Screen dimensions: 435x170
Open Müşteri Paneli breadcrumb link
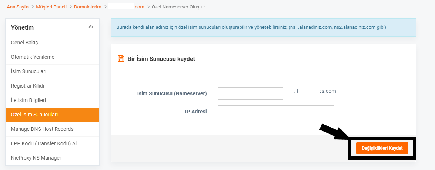coord(51,7)
